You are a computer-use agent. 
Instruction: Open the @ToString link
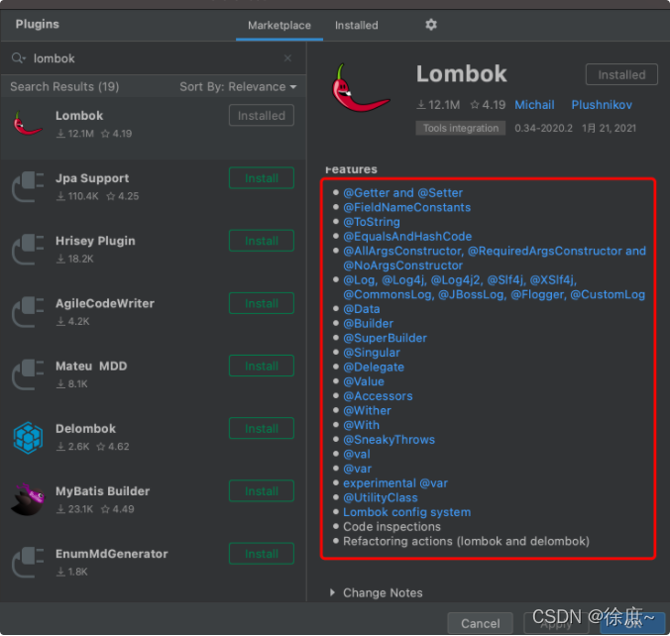(372, 222)
